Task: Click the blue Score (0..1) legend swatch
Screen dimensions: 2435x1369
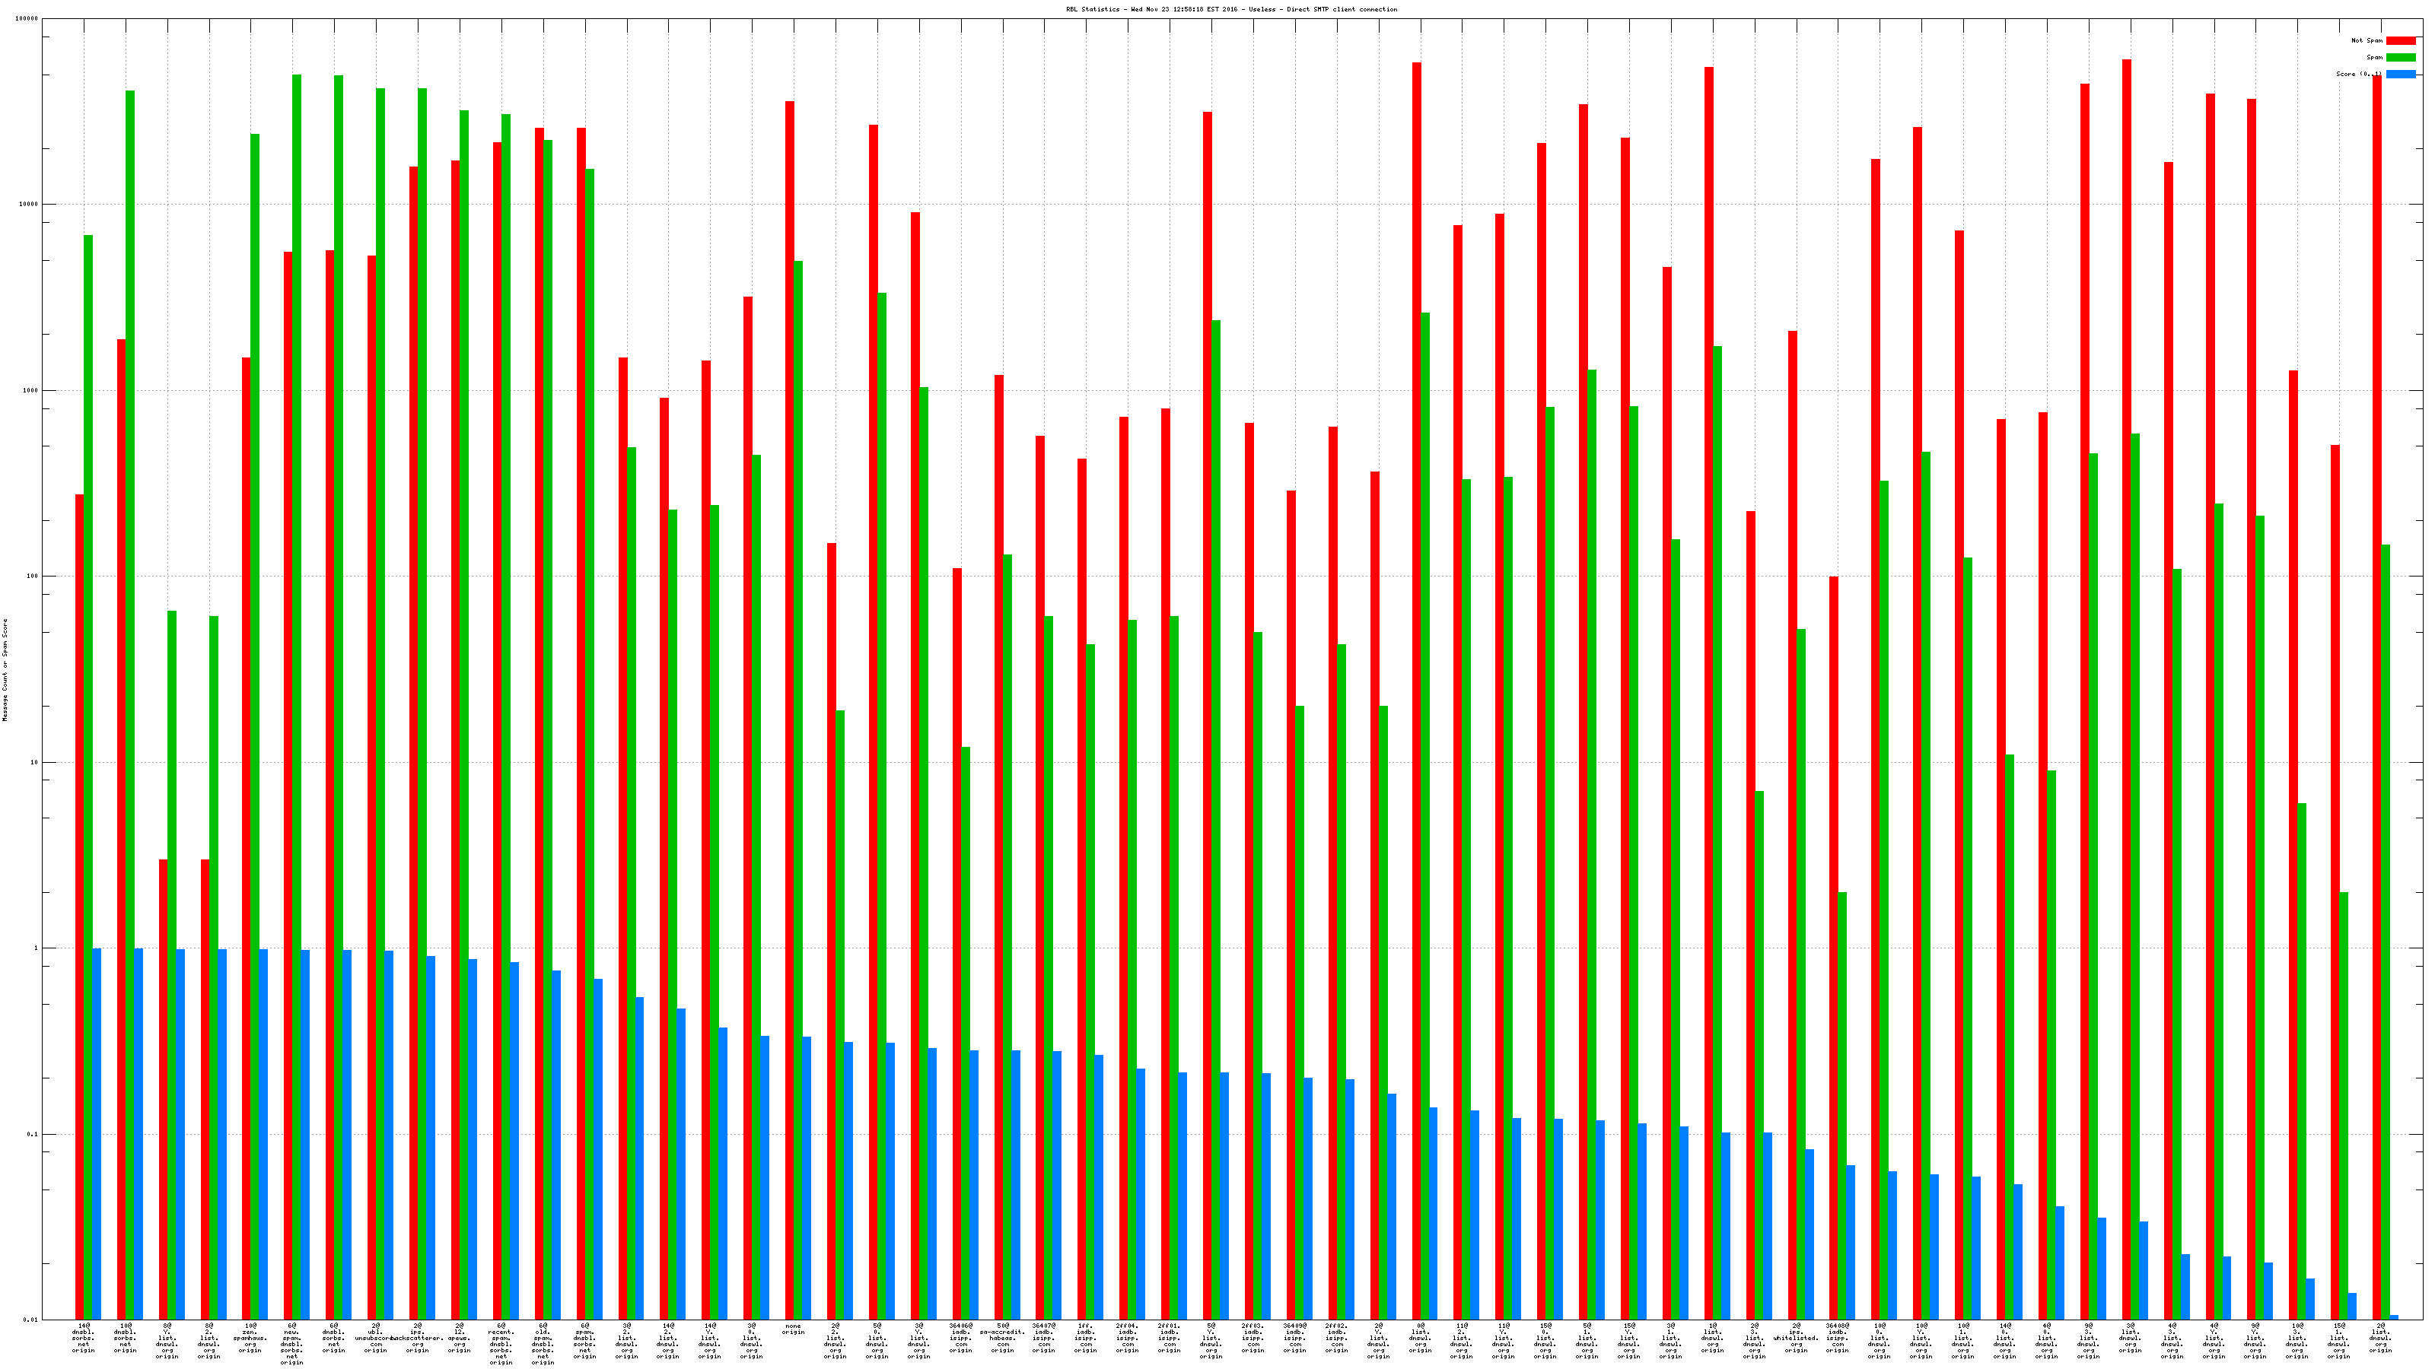Action: click(2400, 75)
